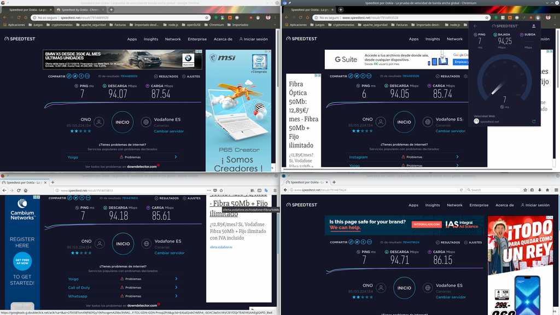This screenshot has width=560, height=315.
Task: Open new tab in the Google Chrome window
Action: click(x=111, y=10)
